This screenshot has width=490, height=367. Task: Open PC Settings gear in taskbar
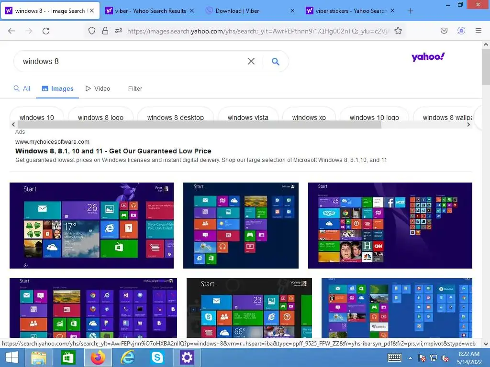[x=187, y=357]
